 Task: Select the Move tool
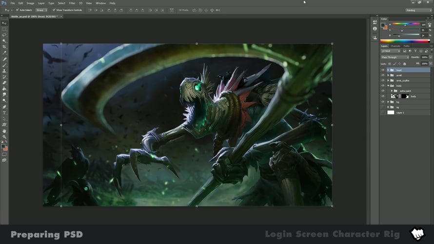(x=4, y=23)
